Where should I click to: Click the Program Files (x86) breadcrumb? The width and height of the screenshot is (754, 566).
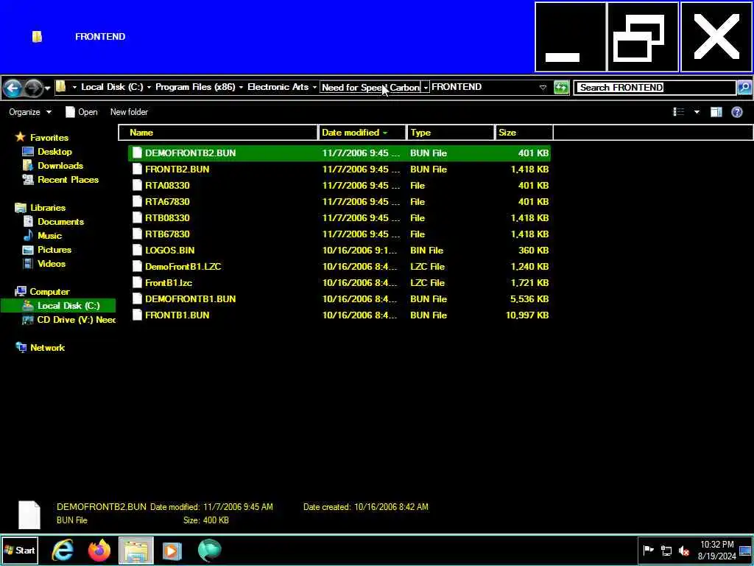click(x=195, y=87)
